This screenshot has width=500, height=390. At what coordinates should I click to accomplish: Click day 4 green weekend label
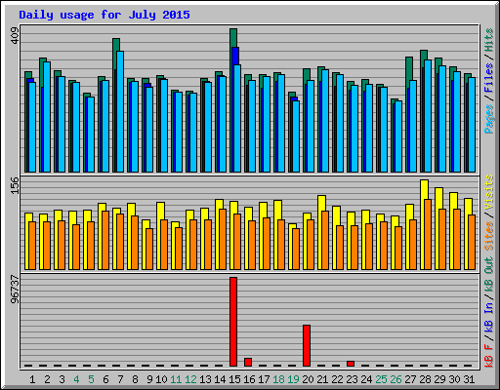76,379
